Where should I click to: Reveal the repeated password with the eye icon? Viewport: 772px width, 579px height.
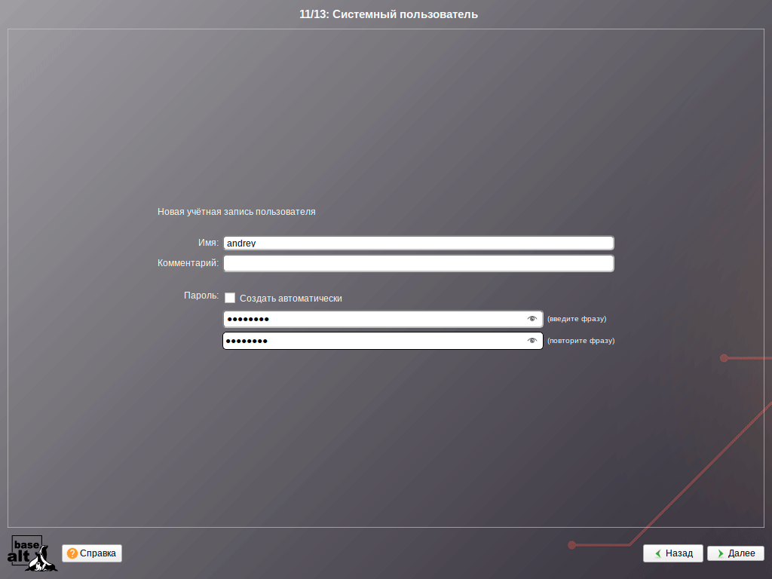532,341
